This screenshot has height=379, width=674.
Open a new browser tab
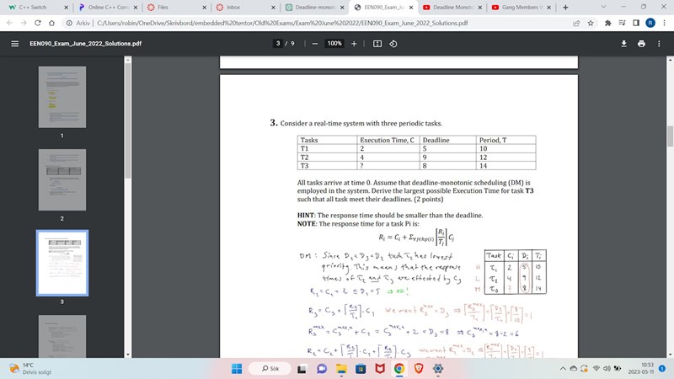[565, 7]
